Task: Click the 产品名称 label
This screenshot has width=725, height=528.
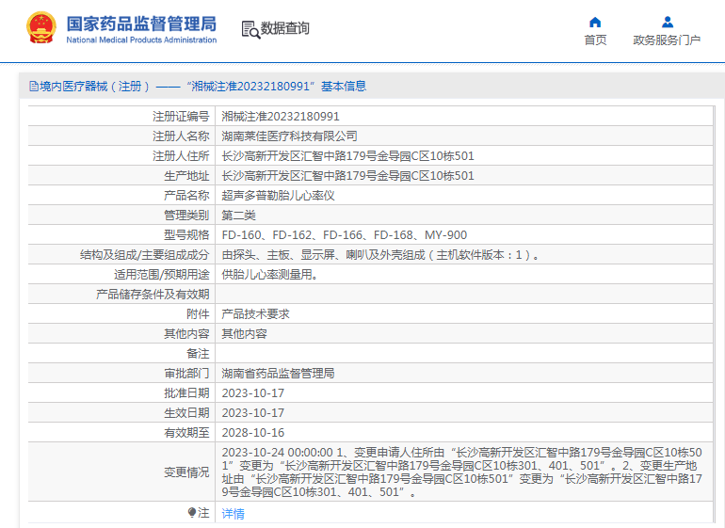Action: pyautogui.click(x=186, y=196)
